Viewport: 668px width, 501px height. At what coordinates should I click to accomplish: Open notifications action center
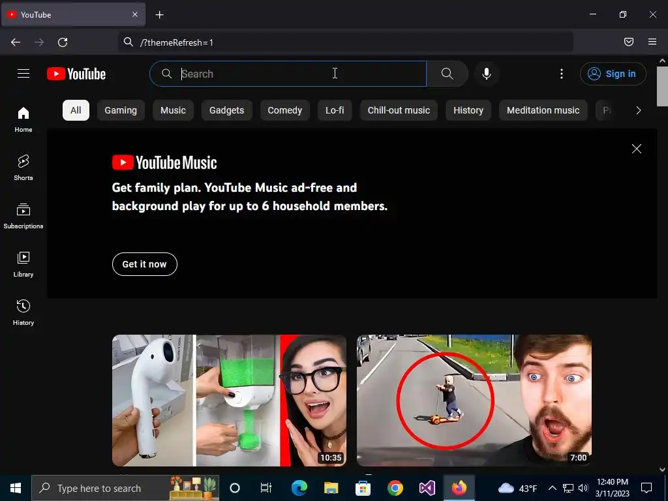coord(646,488)
